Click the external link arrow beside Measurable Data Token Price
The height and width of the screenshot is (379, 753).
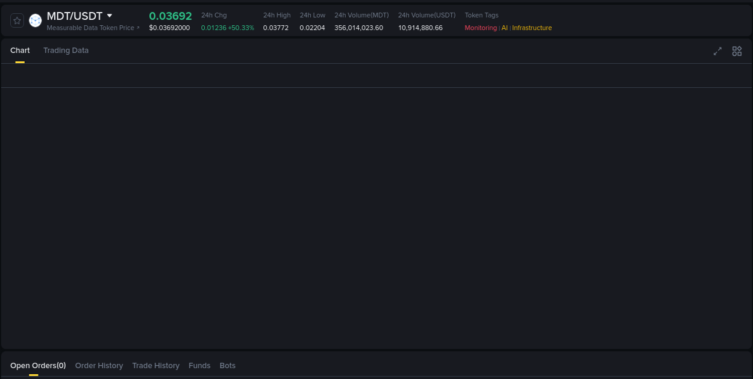pos(138,28)
